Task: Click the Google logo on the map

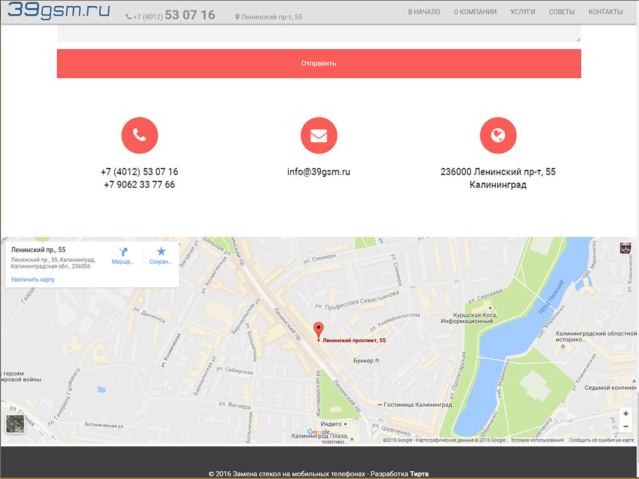Action: click(x=319, y=432)
